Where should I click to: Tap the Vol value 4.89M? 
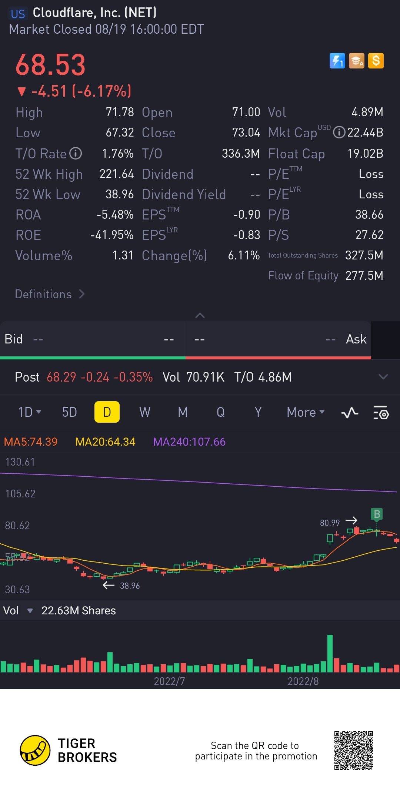tap(367, 112)
